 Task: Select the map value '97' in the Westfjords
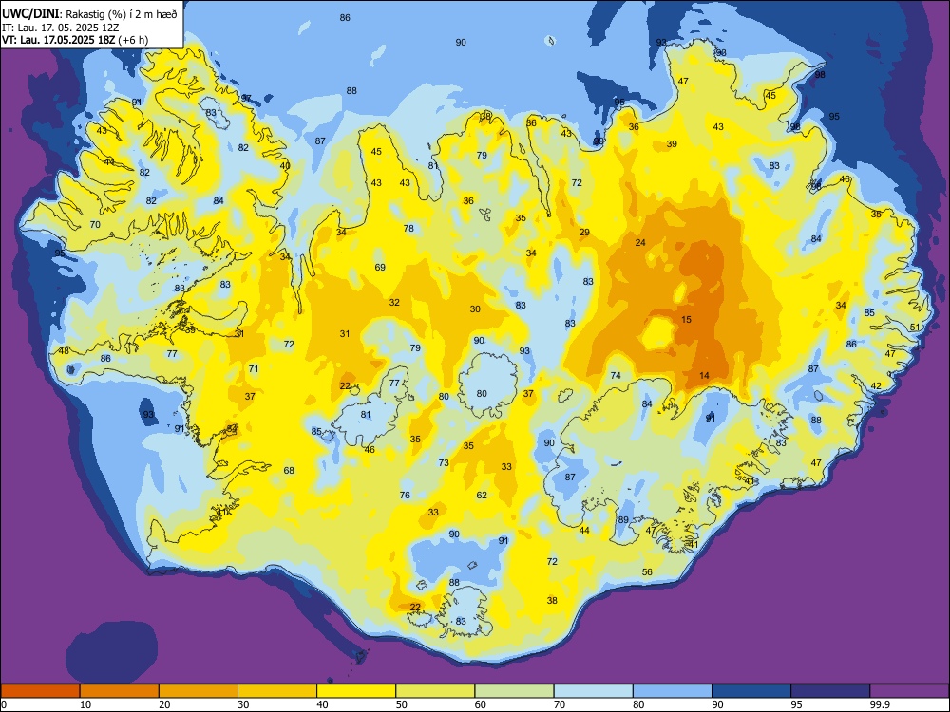point(247,98)
